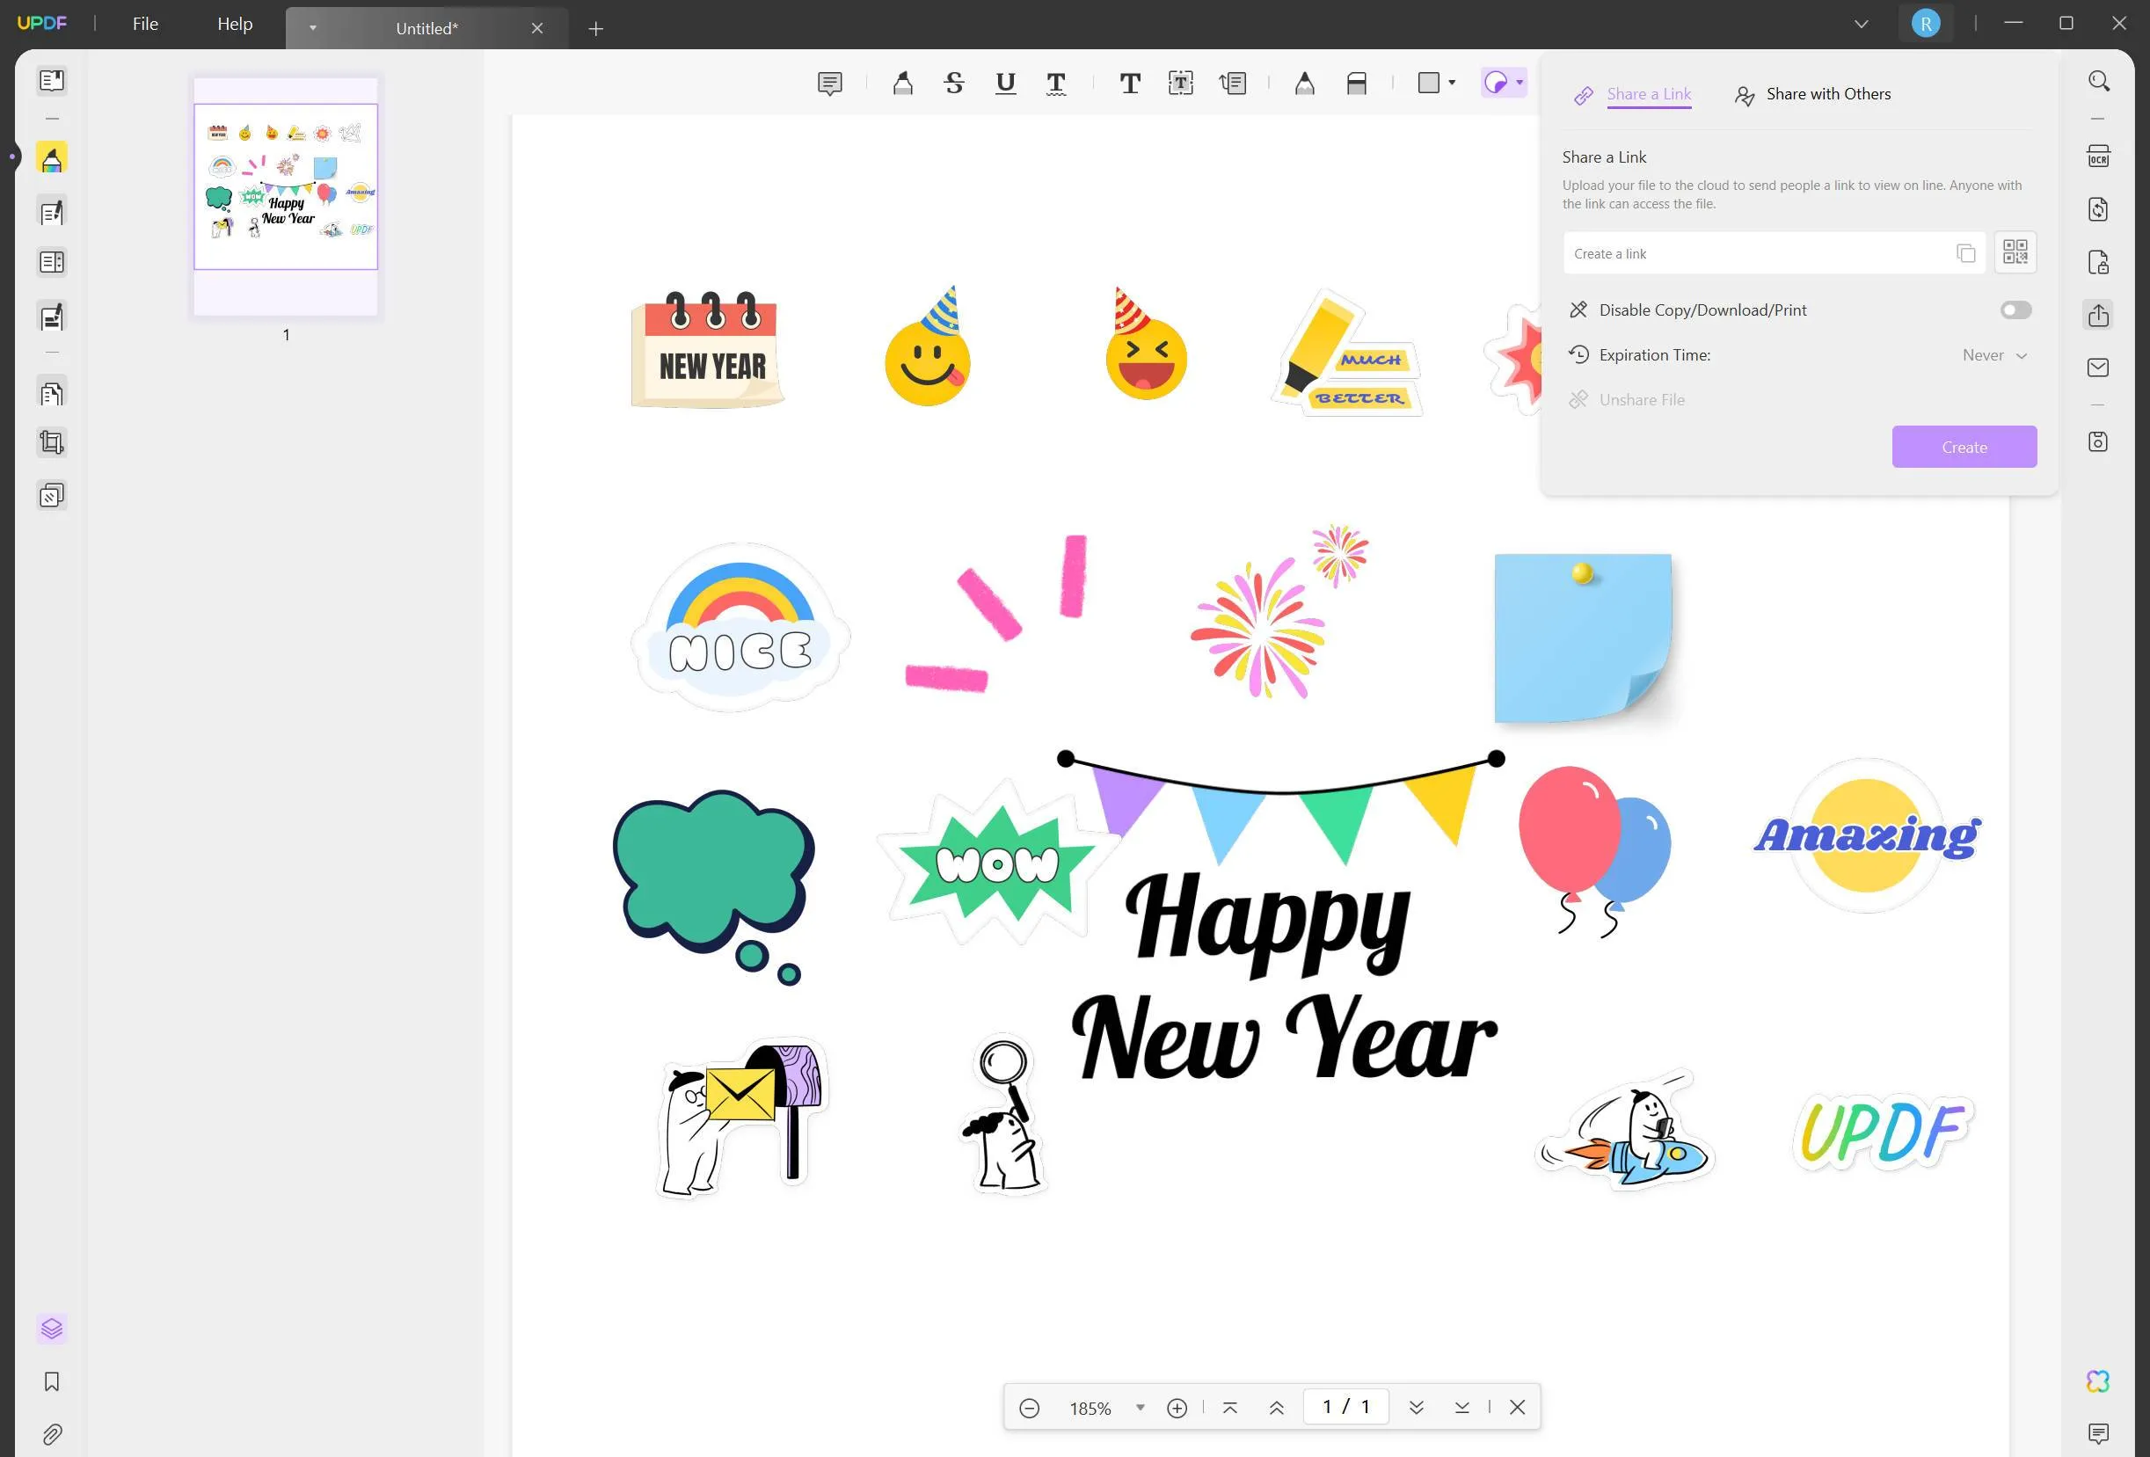Open the sticky note comment tool
The height and width of the screenshot is (1457, 2150).
(830, 84)
